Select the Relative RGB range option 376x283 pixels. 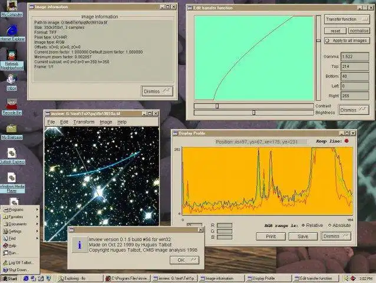click(312, 225)
